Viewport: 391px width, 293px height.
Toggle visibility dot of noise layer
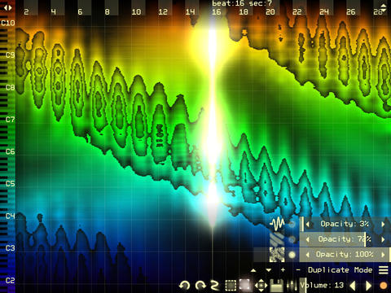point(292,255)
